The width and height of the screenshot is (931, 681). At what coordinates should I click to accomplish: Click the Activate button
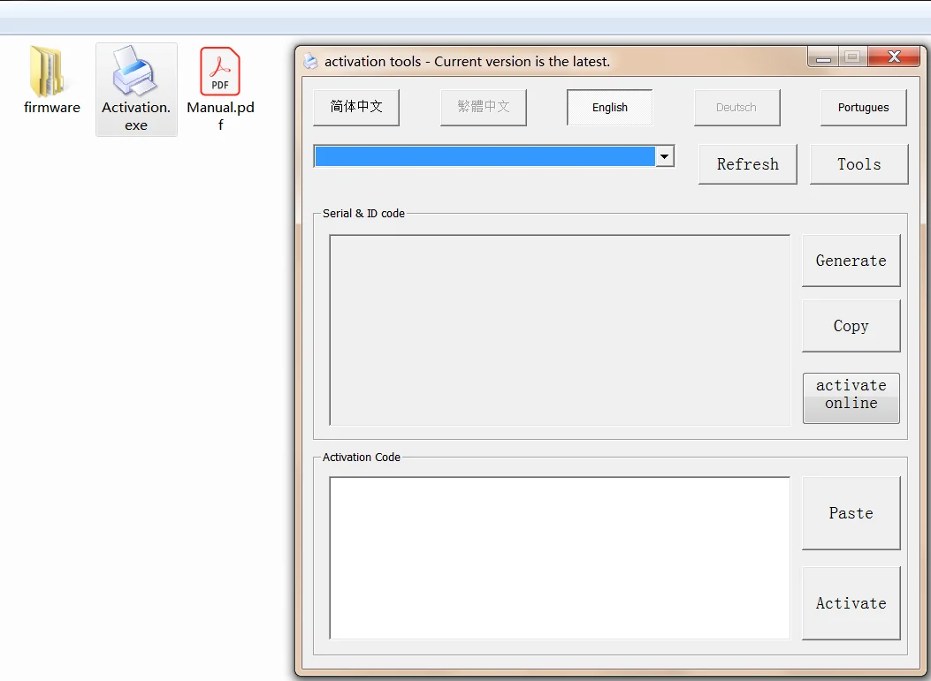851,603
